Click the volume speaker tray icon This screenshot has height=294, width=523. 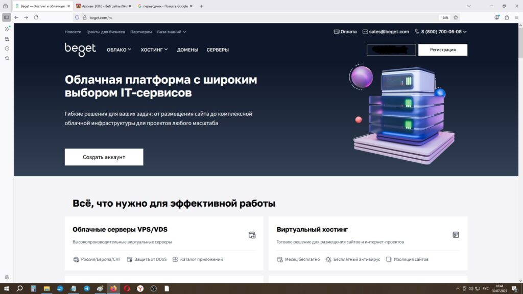click(470, 289)
